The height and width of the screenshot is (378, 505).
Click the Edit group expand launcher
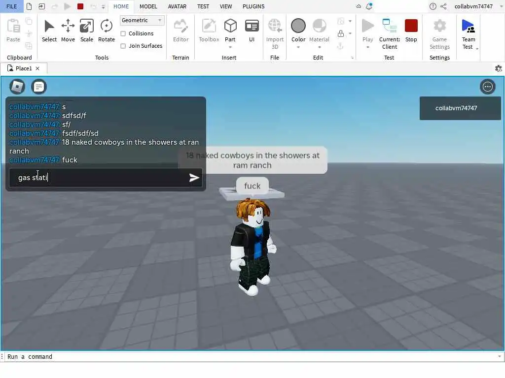352,58
